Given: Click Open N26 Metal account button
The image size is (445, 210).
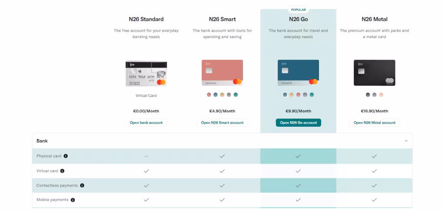Looking at the screenshot, I should [374, 123].
